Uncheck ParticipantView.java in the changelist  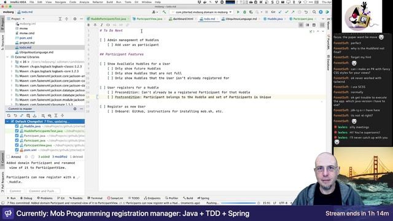[17, 145]
